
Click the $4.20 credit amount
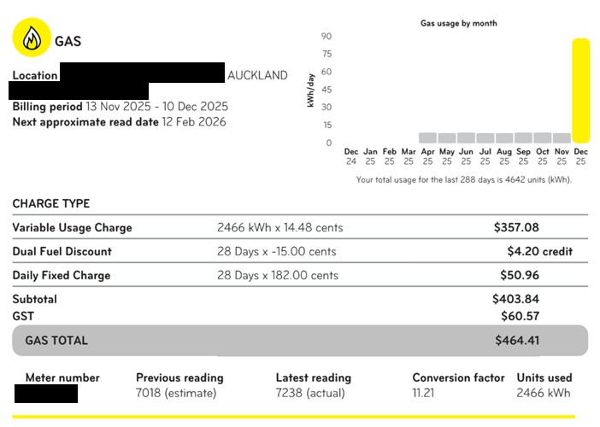tap(539, 252)
